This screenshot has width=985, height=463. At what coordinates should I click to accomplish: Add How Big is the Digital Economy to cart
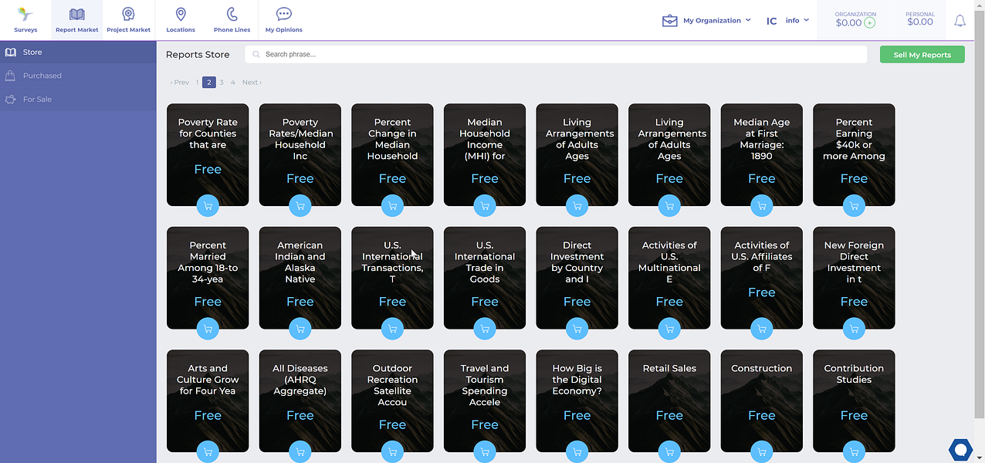tap(577, 451)
